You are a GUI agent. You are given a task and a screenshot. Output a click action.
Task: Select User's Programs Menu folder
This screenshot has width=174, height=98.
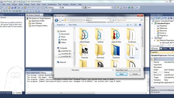(x=39, y=26)
